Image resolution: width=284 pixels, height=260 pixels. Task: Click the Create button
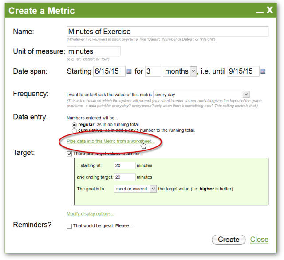229,240
